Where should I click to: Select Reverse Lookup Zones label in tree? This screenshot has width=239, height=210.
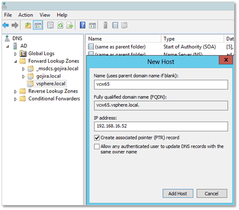tap(53, 91)
